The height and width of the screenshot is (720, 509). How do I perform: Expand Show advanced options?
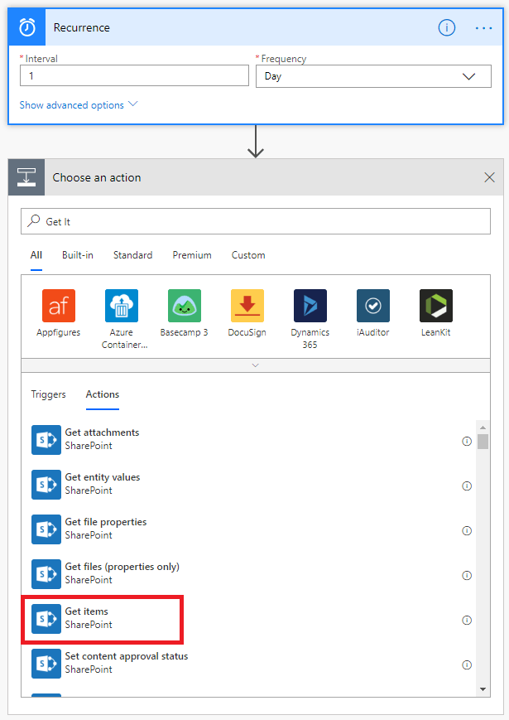[79, 105]
